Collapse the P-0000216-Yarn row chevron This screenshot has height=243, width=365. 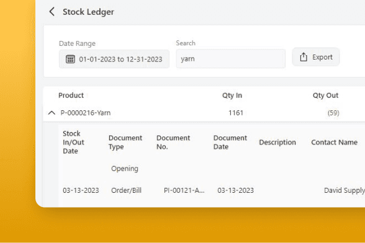(x=52, y=113)
